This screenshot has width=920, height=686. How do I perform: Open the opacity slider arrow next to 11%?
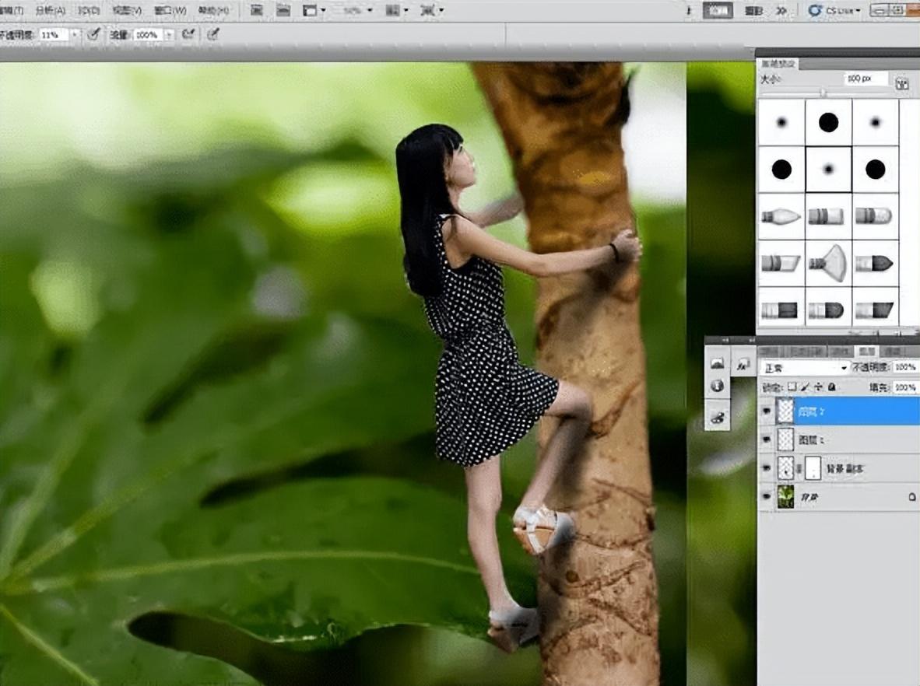[x=75, y=35]
